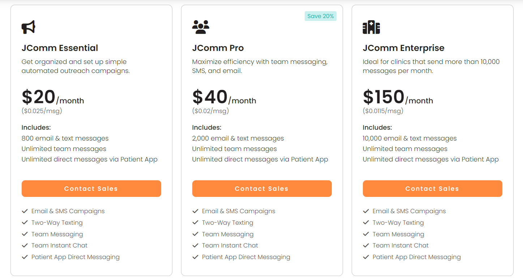Screen dimensions: 523x280
Task: Click the team people icon for JComm Pro
Action: (201, 27)
